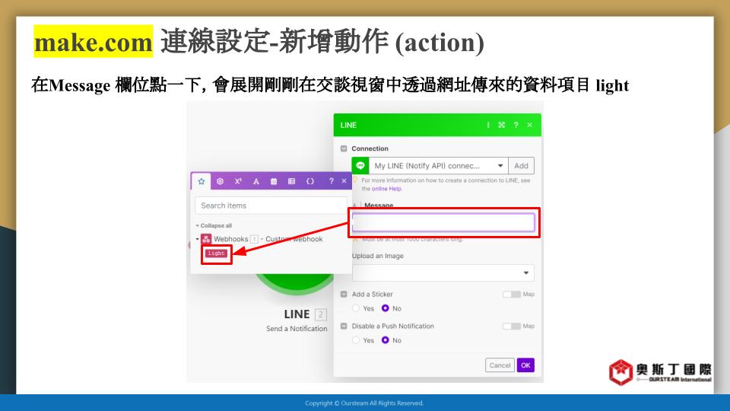The height and width of the screenshot is (411, 730).
Task: Click the Send a Notification label
Action: 297,329
